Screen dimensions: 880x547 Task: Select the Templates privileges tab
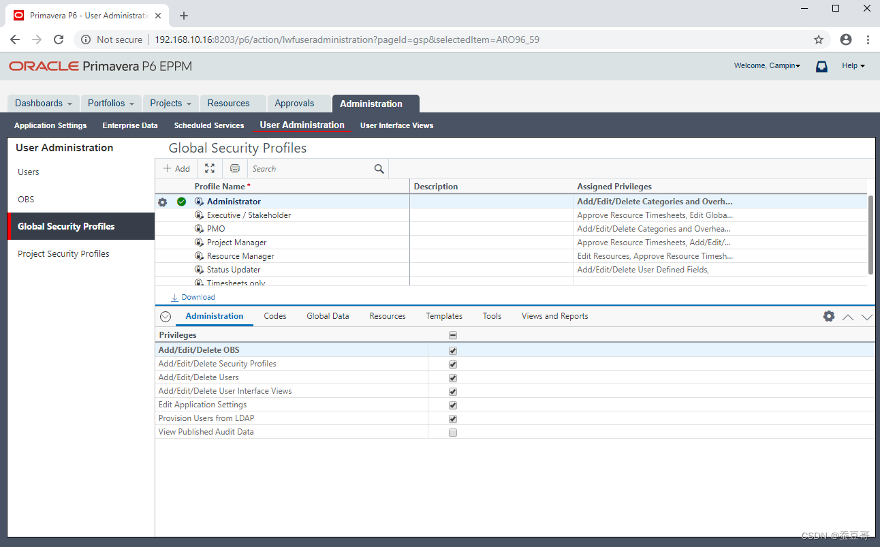(x=444, y=316)
